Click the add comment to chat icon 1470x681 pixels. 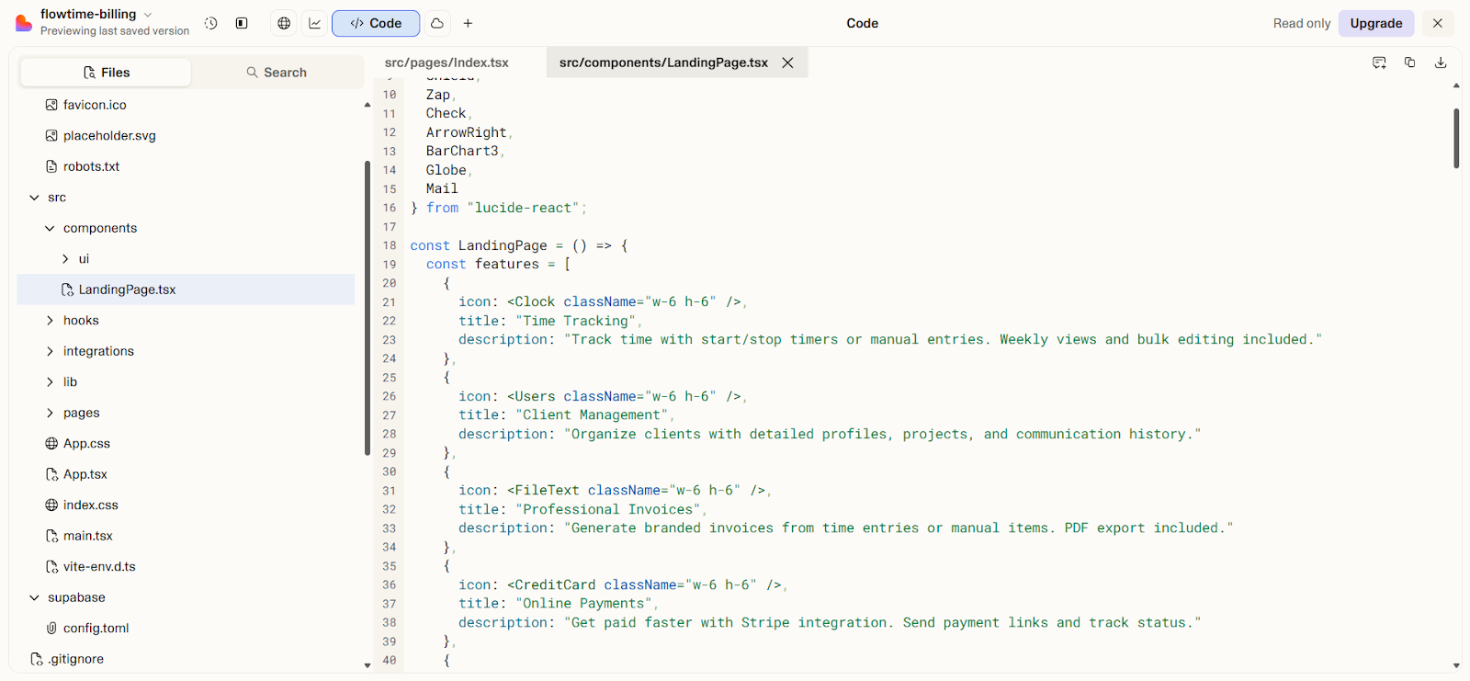coord(1379,62)
